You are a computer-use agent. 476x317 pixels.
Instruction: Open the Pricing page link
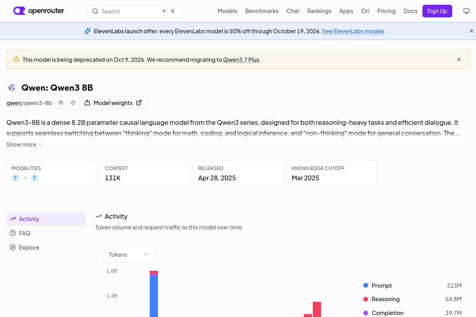[386, 11]
